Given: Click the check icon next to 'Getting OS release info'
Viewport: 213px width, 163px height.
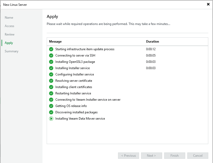Looking at the screenshot, I should tap(51, 106).
